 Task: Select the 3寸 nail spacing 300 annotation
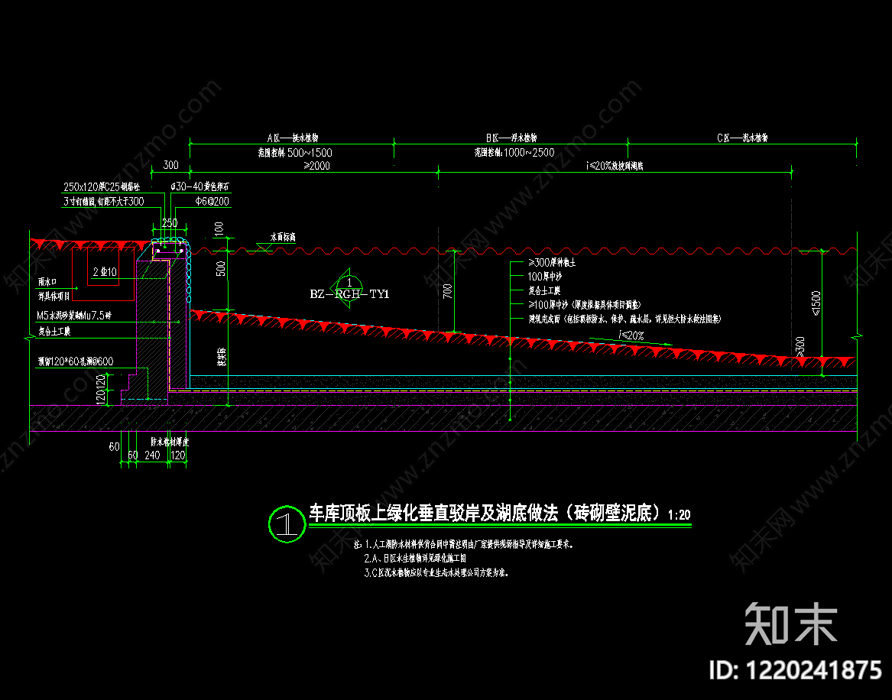103,201
